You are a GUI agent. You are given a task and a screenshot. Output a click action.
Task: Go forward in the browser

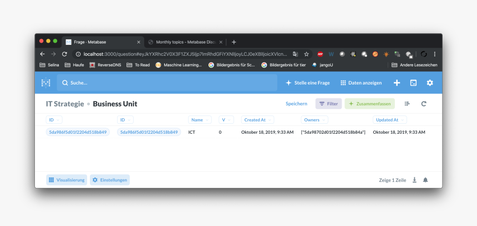pos(53,54)
